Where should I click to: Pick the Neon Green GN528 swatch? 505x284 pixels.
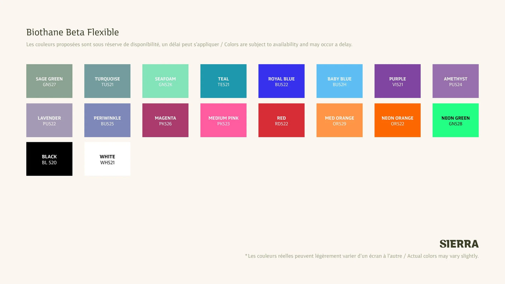click(x=455, y=120)
